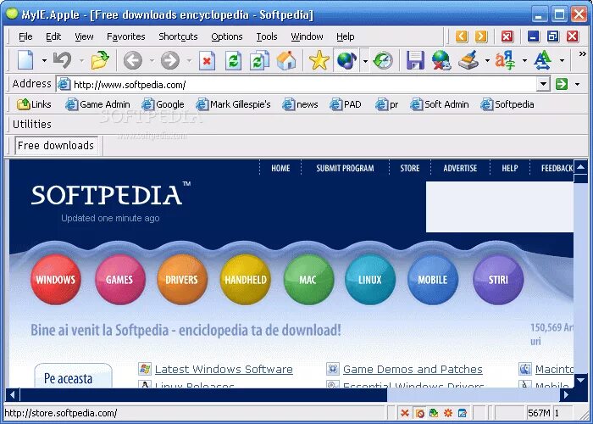Go forward with the Forward arrow button
This screenshot has height=424, width=593.
coord(169,60)
